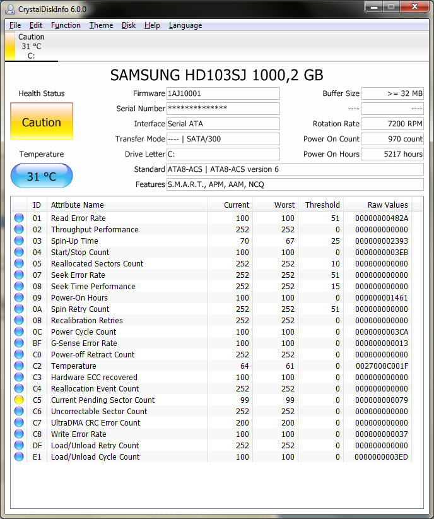Click the blue status icon for Start/Stop Count
The image size is (434, 519).
click(x=19, y=252)
